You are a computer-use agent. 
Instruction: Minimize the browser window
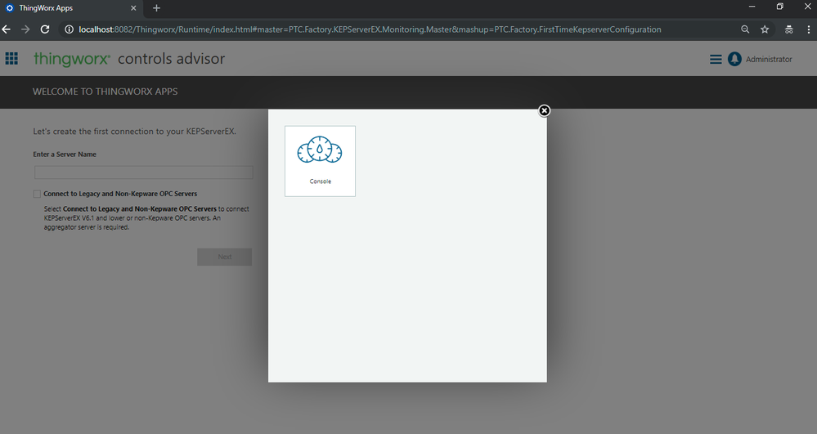click(x=752, y=7)
